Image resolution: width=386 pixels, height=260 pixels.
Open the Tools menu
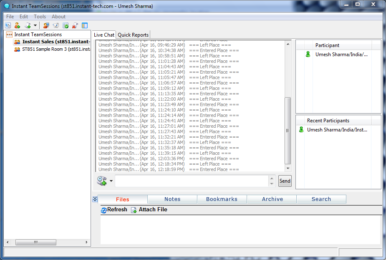(x=40, y=17)
